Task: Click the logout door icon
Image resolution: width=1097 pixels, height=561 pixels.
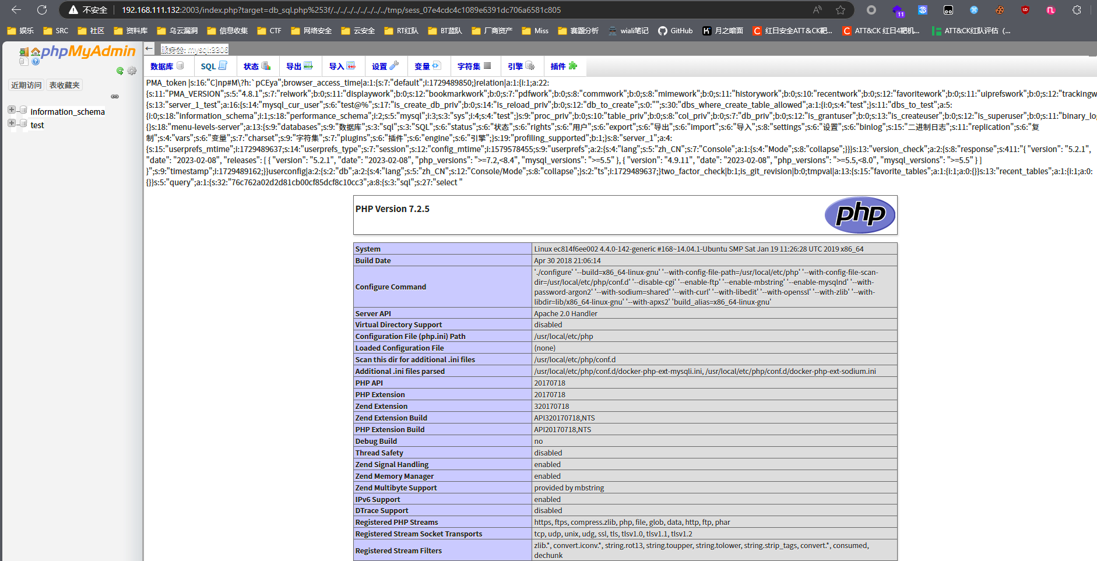Action: [24, 52]
